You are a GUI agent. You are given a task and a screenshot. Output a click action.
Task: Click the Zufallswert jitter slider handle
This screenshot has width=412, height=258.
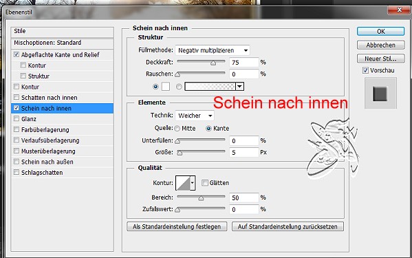[x=177, y=210]
